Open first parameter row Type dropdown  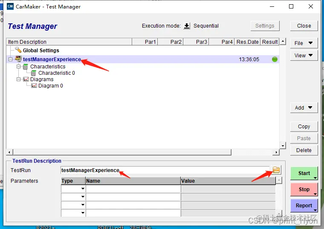click(x=83, y=189)
